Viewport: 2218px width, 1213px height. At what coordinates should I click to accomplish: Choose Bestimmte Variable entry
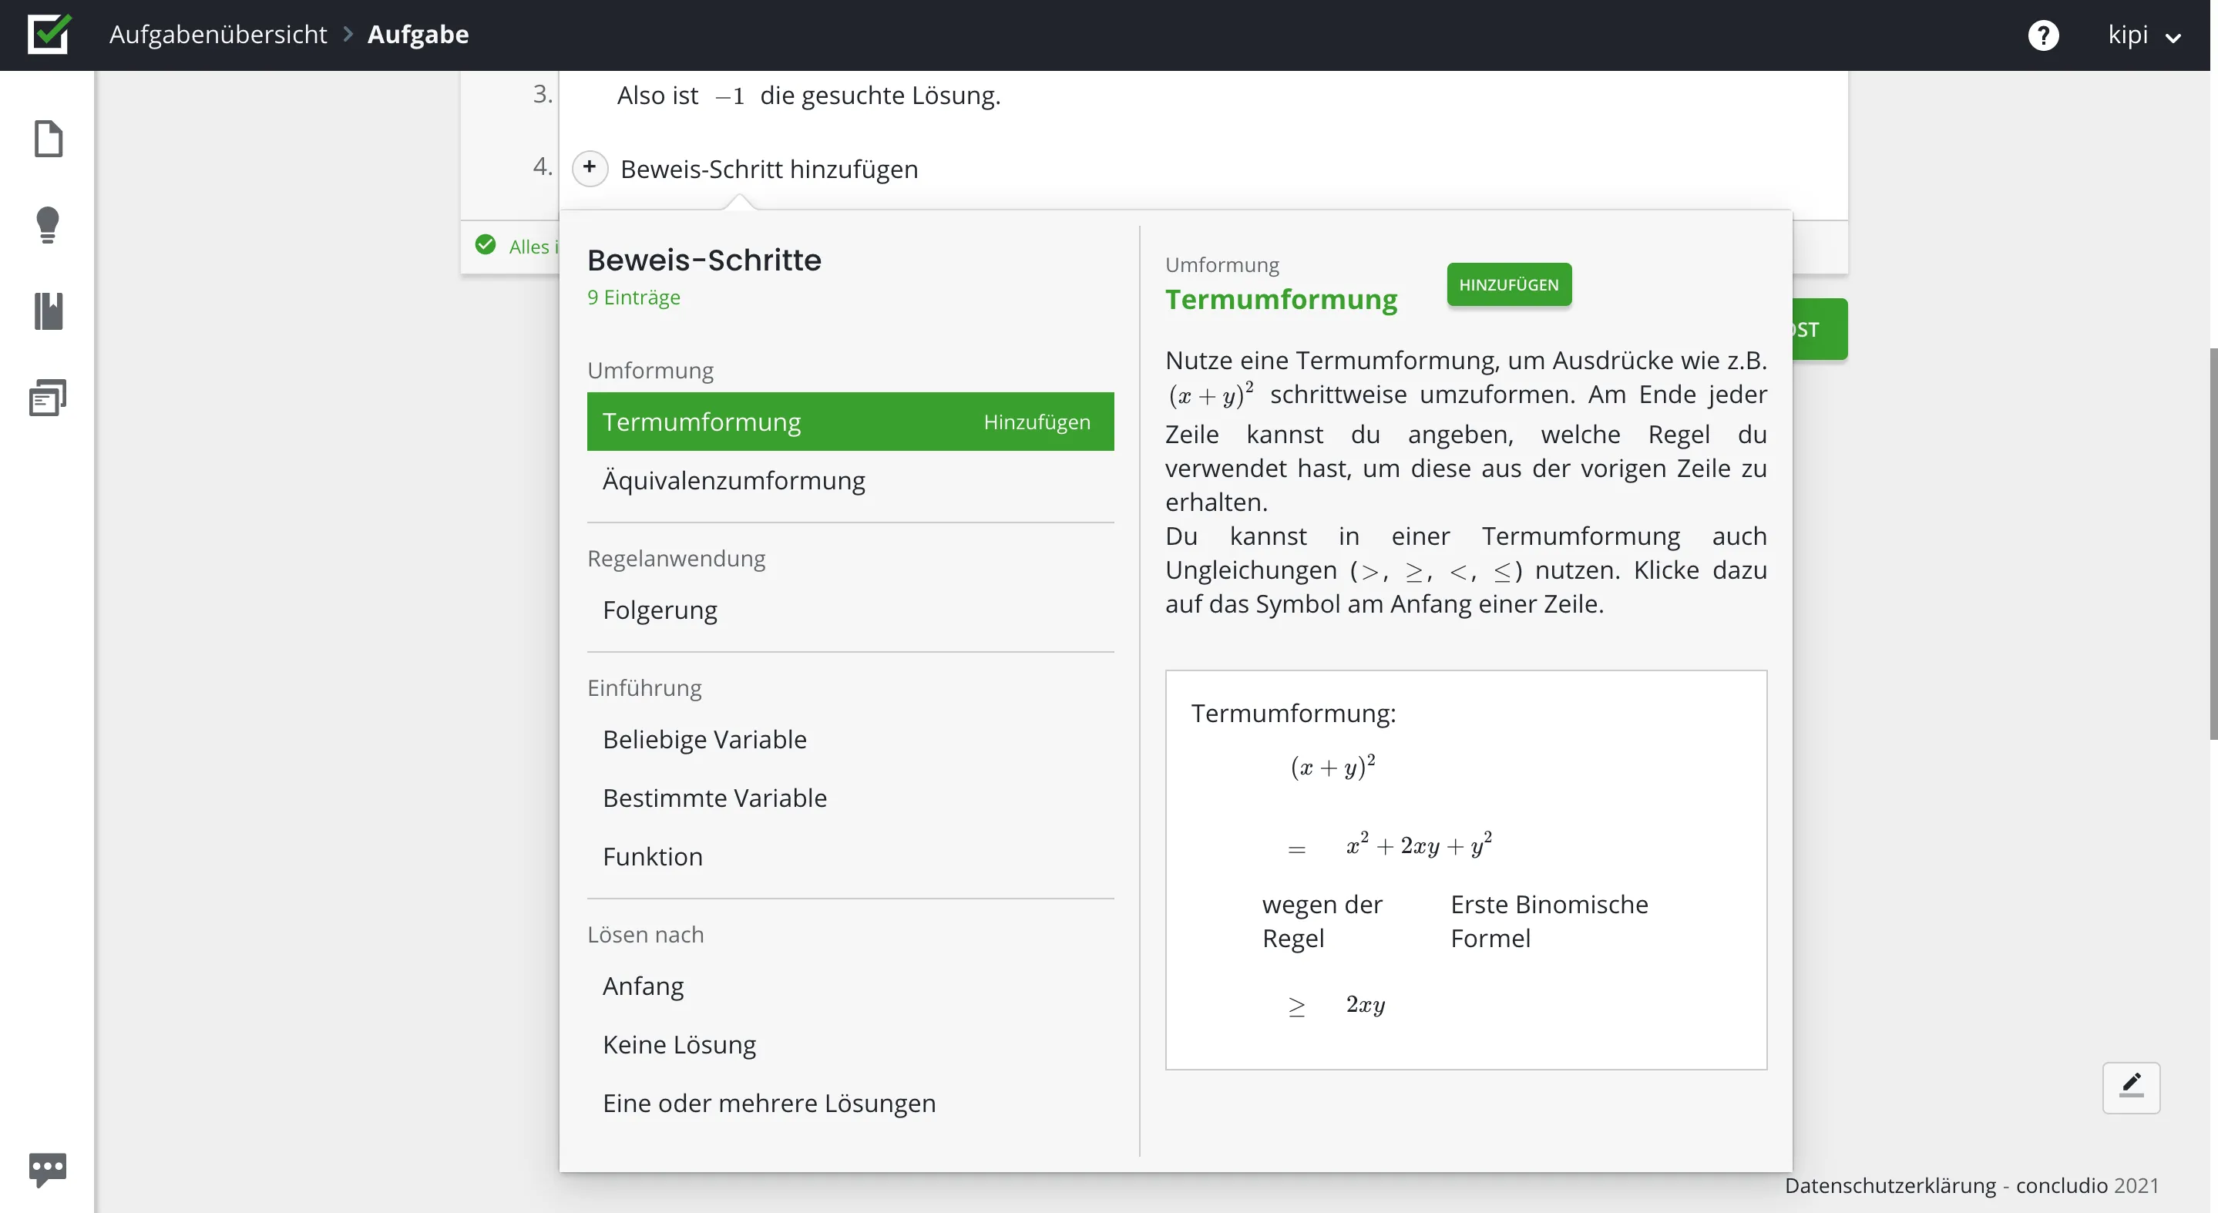pos(713,797)
